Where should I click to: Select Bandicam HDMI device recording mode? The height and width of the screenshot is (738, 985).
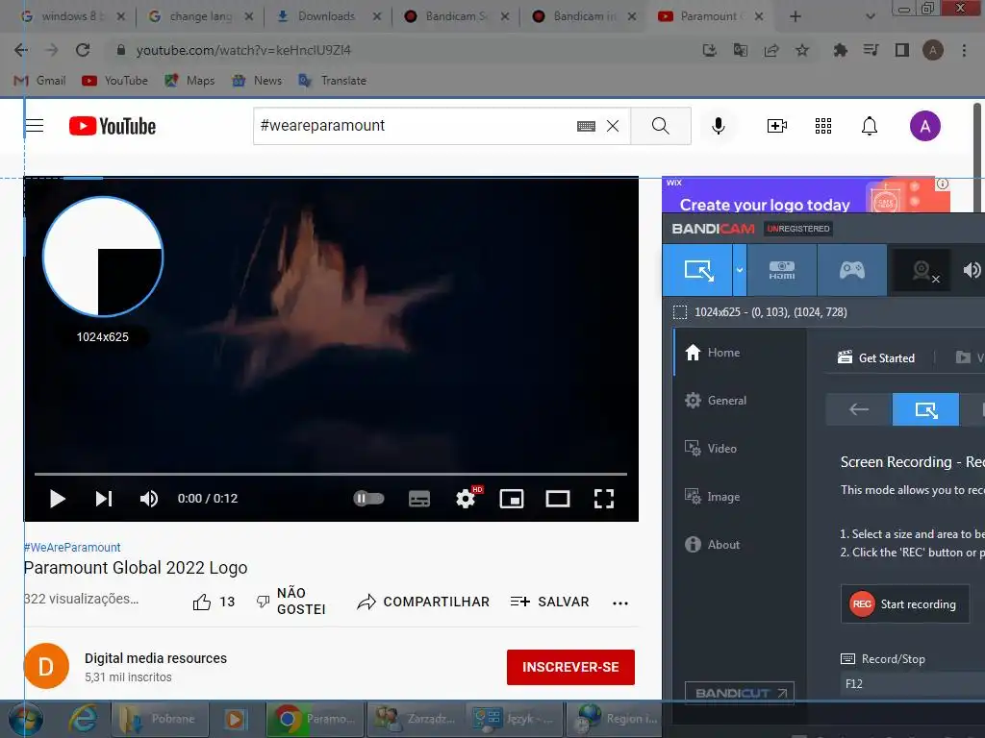click(782, 270)
